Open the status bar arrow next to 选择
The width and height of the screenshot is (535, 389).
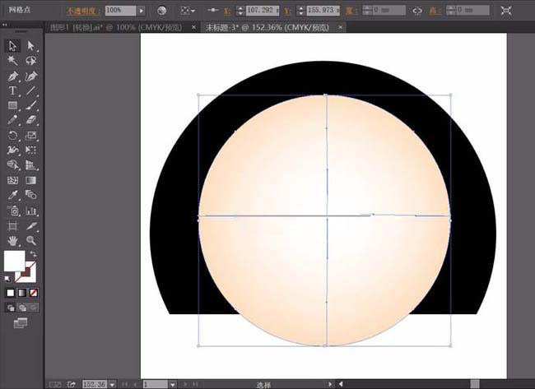(330, 384)
